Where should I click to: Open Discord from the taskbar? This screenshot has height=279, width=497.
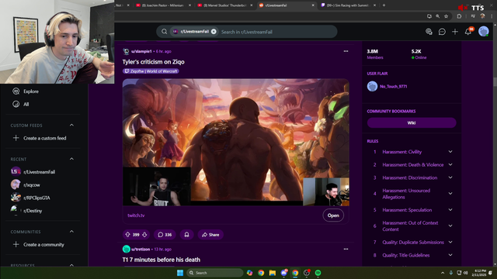pyautogui.click(x=283, y=273)
